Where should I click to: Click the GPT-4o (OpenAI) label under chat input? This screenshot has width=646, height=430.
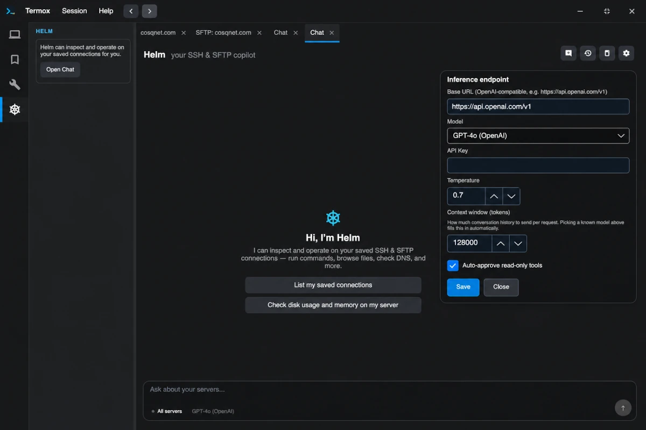coord(213,411)
